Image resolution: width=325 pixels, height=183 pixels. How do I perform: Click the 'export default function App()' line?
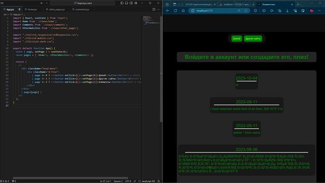pos(34,48)
